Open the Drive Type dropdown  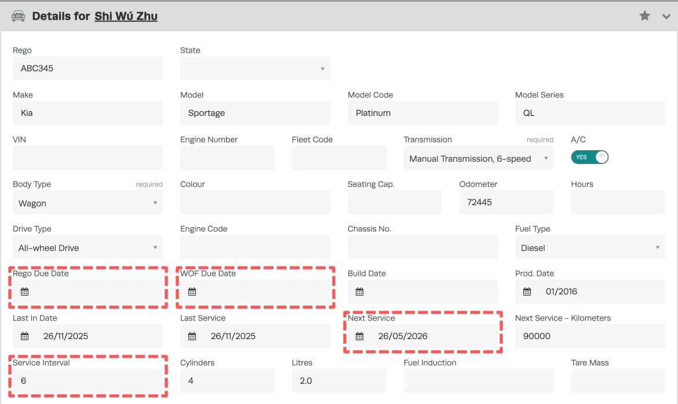[x=88, y=247]
